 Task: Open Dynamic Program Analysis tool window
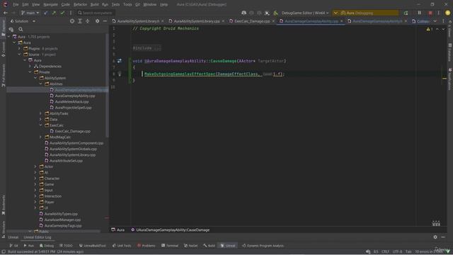(x=263, y=246)
